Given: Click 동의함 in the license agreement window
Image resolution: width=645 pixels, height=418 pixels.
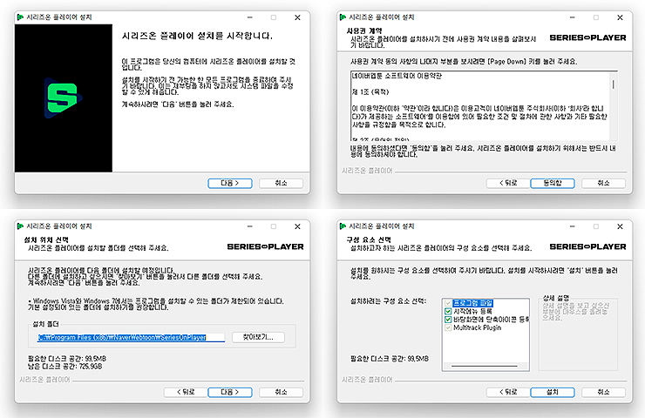Looking at the screenshot, I should pyautogui.click(x=553, y=183).
